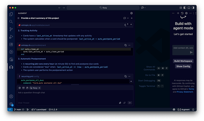Open the Source Control view

[x=11, y=29]
